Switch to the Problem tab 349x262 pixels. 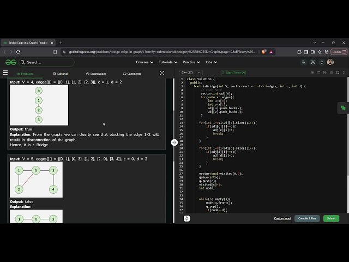25,74
